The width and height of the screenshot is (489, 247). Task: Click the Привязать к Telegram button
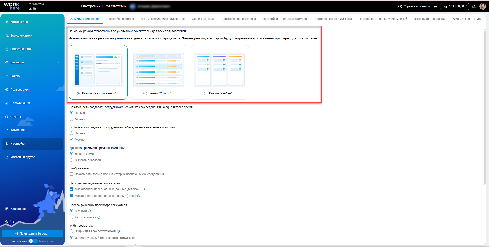32,234
